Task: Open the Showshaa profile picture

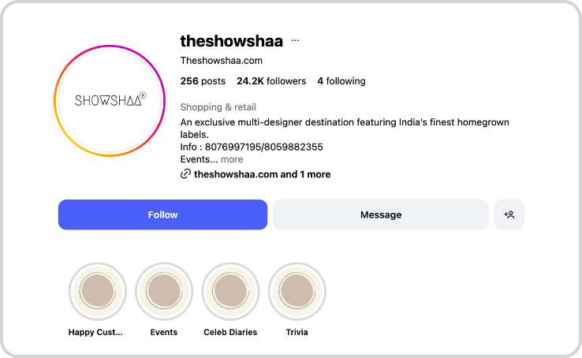Action: coord(110,101)
